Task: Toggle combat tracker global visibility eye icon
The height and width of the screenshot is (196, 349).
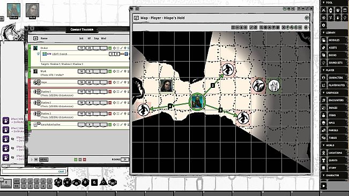Action: [x=35, y=39]
